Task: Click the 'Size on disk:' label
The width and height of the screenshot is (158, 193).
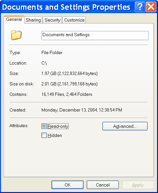Action: (x=22, y=84)
